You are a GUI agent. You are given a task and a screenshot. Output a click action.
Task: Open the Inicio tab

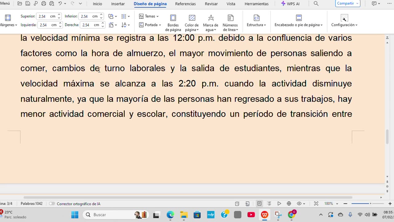pos(97,4)
